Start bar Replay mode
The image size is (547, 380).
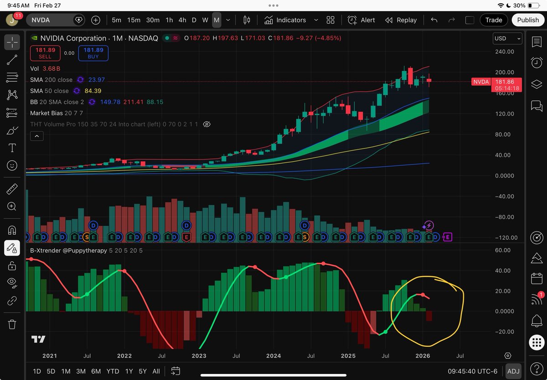[401, 20]
